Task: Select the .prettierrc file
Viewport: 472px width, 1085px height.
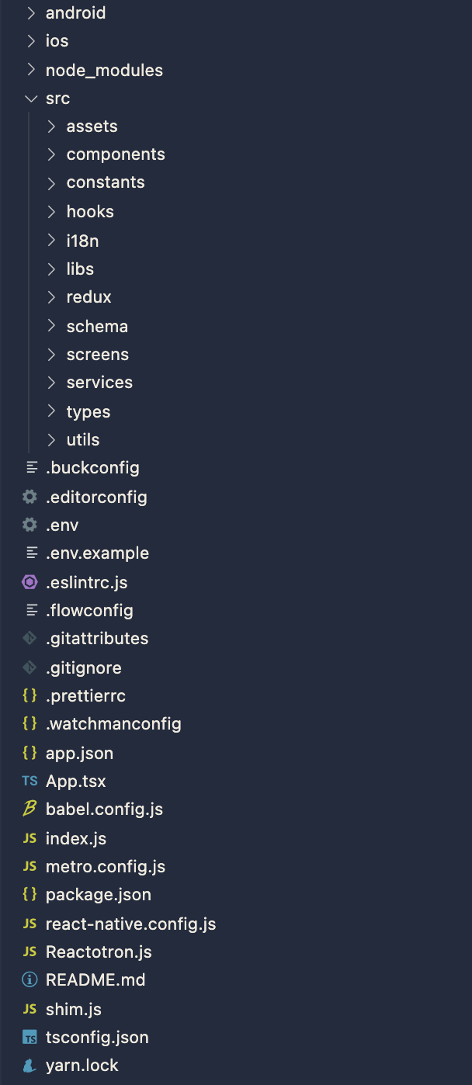Action: coord(85,695)
